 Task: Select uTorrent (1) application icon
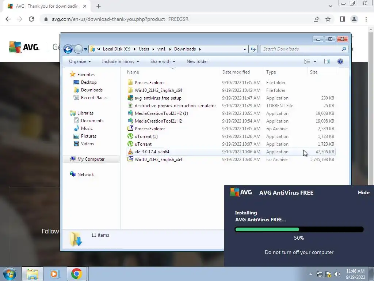[130, 136]
